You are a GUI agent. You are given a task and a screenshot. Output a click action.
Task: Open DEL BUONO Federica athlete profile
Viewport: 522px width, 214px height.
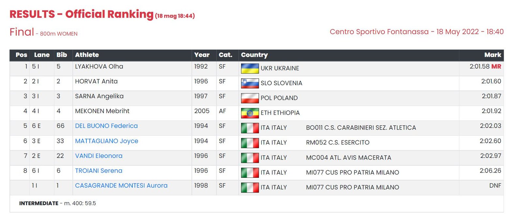coord(106,126)
